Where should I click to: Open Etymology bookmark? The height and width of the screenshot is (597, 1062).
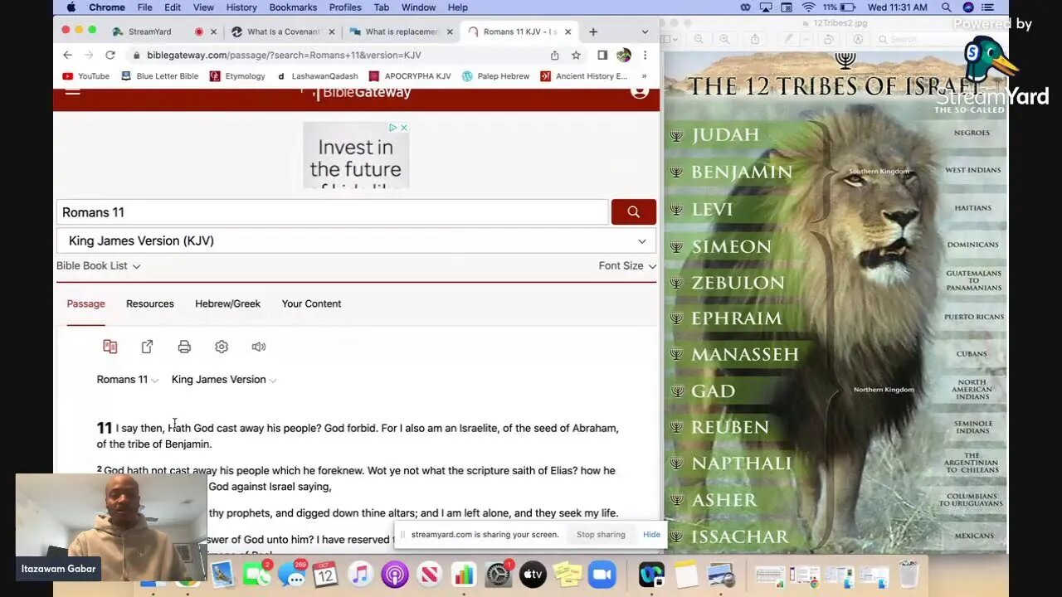pos(237,76)
